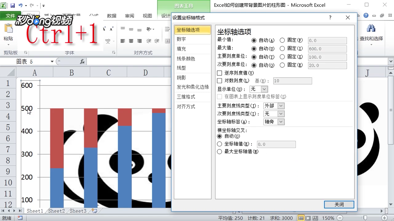The height and width of the screenshot is (221, 394).
Task: Open the Undo history dropdown arrow
Action: click(26, 5)
